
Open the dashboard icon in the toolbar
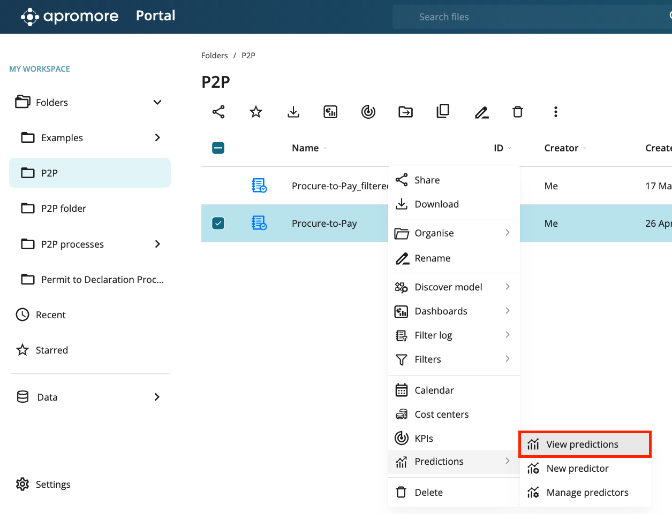(x=331, y=112)
